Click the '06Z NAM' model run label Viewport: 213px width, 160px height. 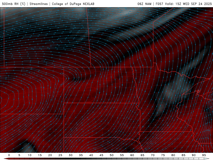144,4
